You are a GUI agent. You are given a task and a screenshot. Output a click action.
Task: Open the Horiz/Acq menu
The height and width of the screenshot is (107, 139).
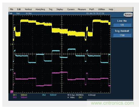click(x=40, y=9)
